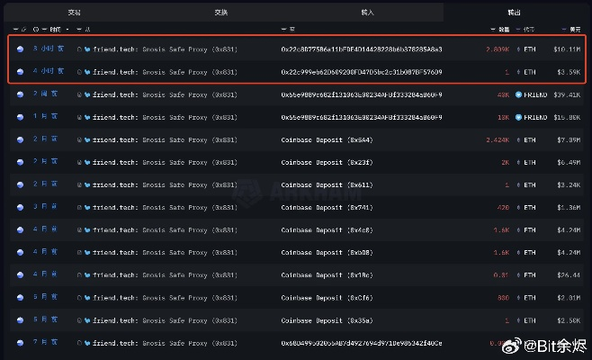
Task: Go to the 交易 tab
Action: (74, 13)
